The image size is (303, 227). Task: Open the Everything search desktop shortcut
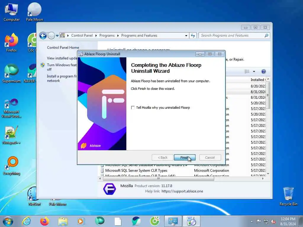tap(12, 166)
